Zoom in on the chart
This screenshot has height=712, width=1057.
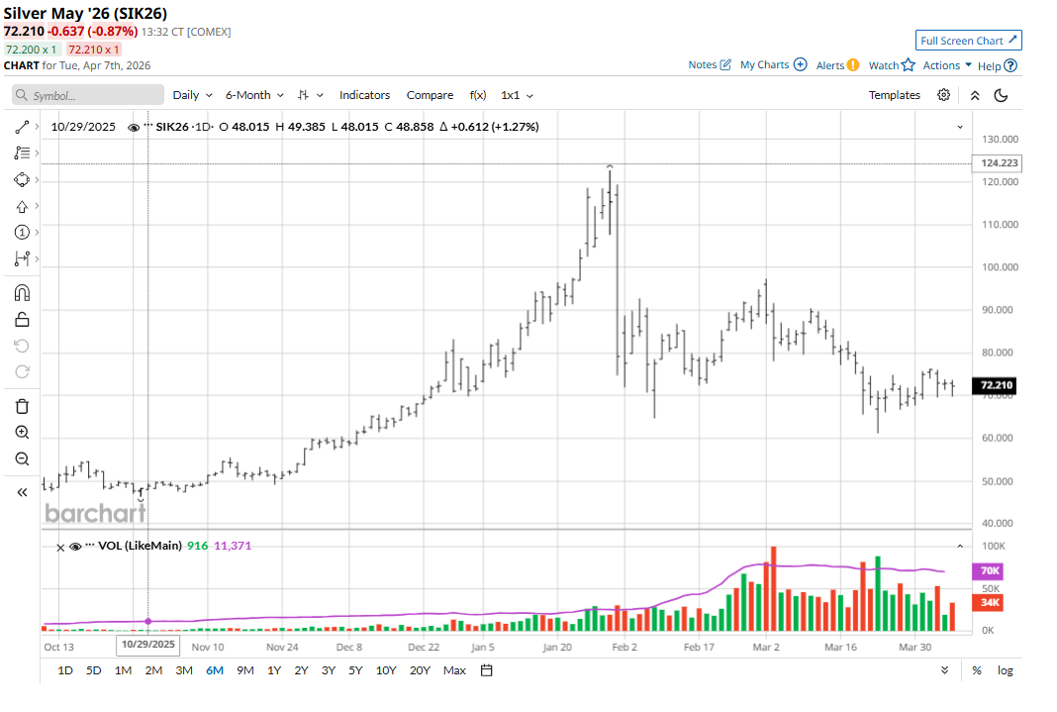[22, 432]
